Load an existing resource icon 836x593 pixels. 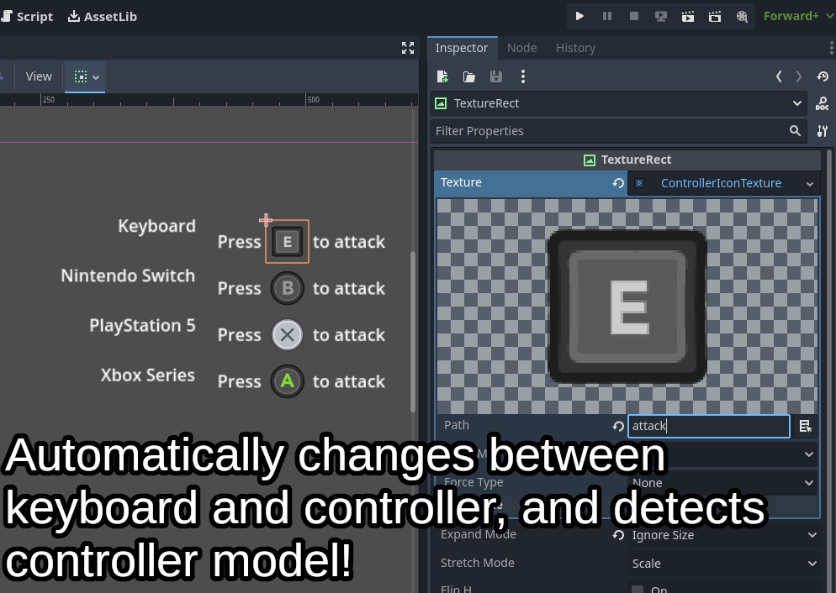pyautogui.click(x=469, y=76)
